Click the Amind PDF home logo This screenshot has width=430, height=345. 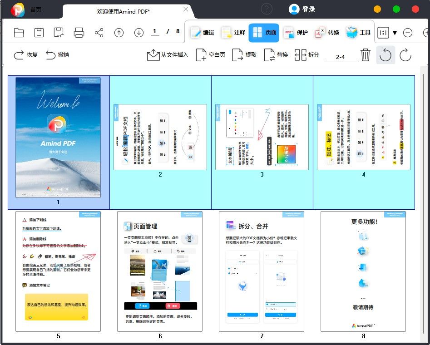17,10
